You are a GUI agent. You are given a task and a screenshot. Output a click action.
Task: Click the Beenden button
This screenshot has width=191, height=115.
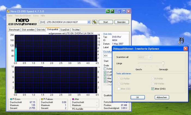point(121,22)
